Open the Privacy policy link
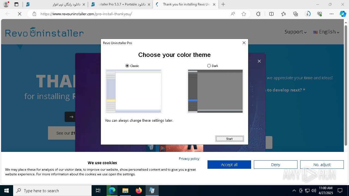This screenshot has width=349, height=196. tap(189, 158)
